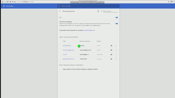The image size is (175, 98).
Task: Click the numeric username below vk.com row
Action: click(83, 59)
